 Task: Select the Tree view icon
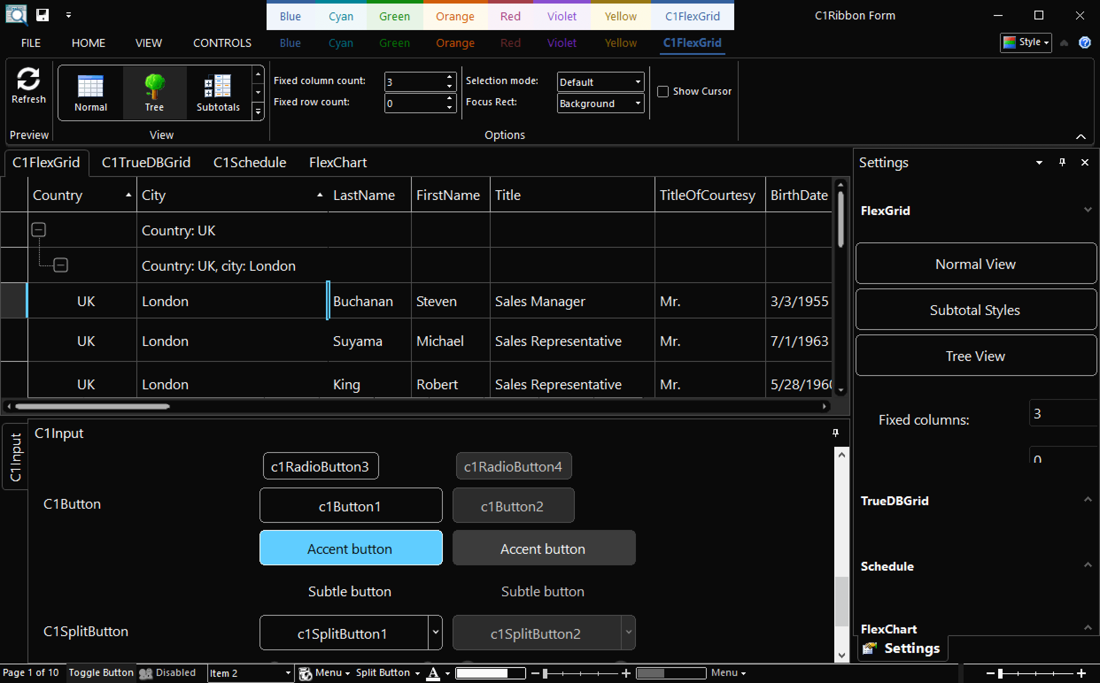(x=154, y=86)
